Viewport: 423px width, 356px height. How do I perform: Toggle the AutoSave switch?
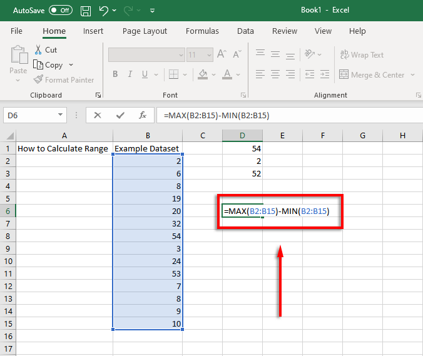click(60, 10)
